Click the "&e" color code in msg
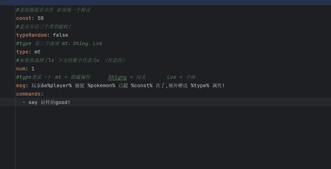The image size is (331, 169). [x=44, y=86]
